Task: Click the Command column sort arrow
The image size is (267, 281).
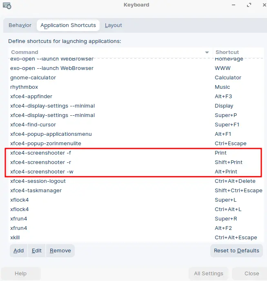Action: point(207,52)
